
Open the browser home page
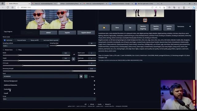12,7
